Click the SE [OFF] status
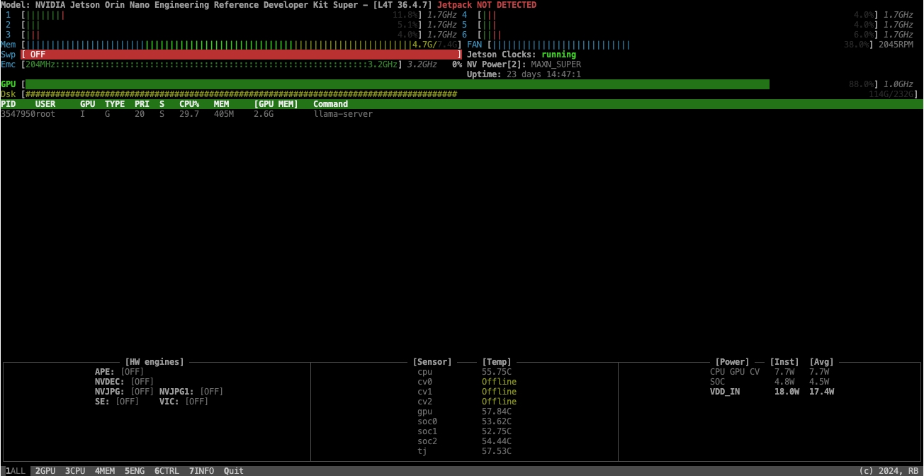 (x=127, y=402)
